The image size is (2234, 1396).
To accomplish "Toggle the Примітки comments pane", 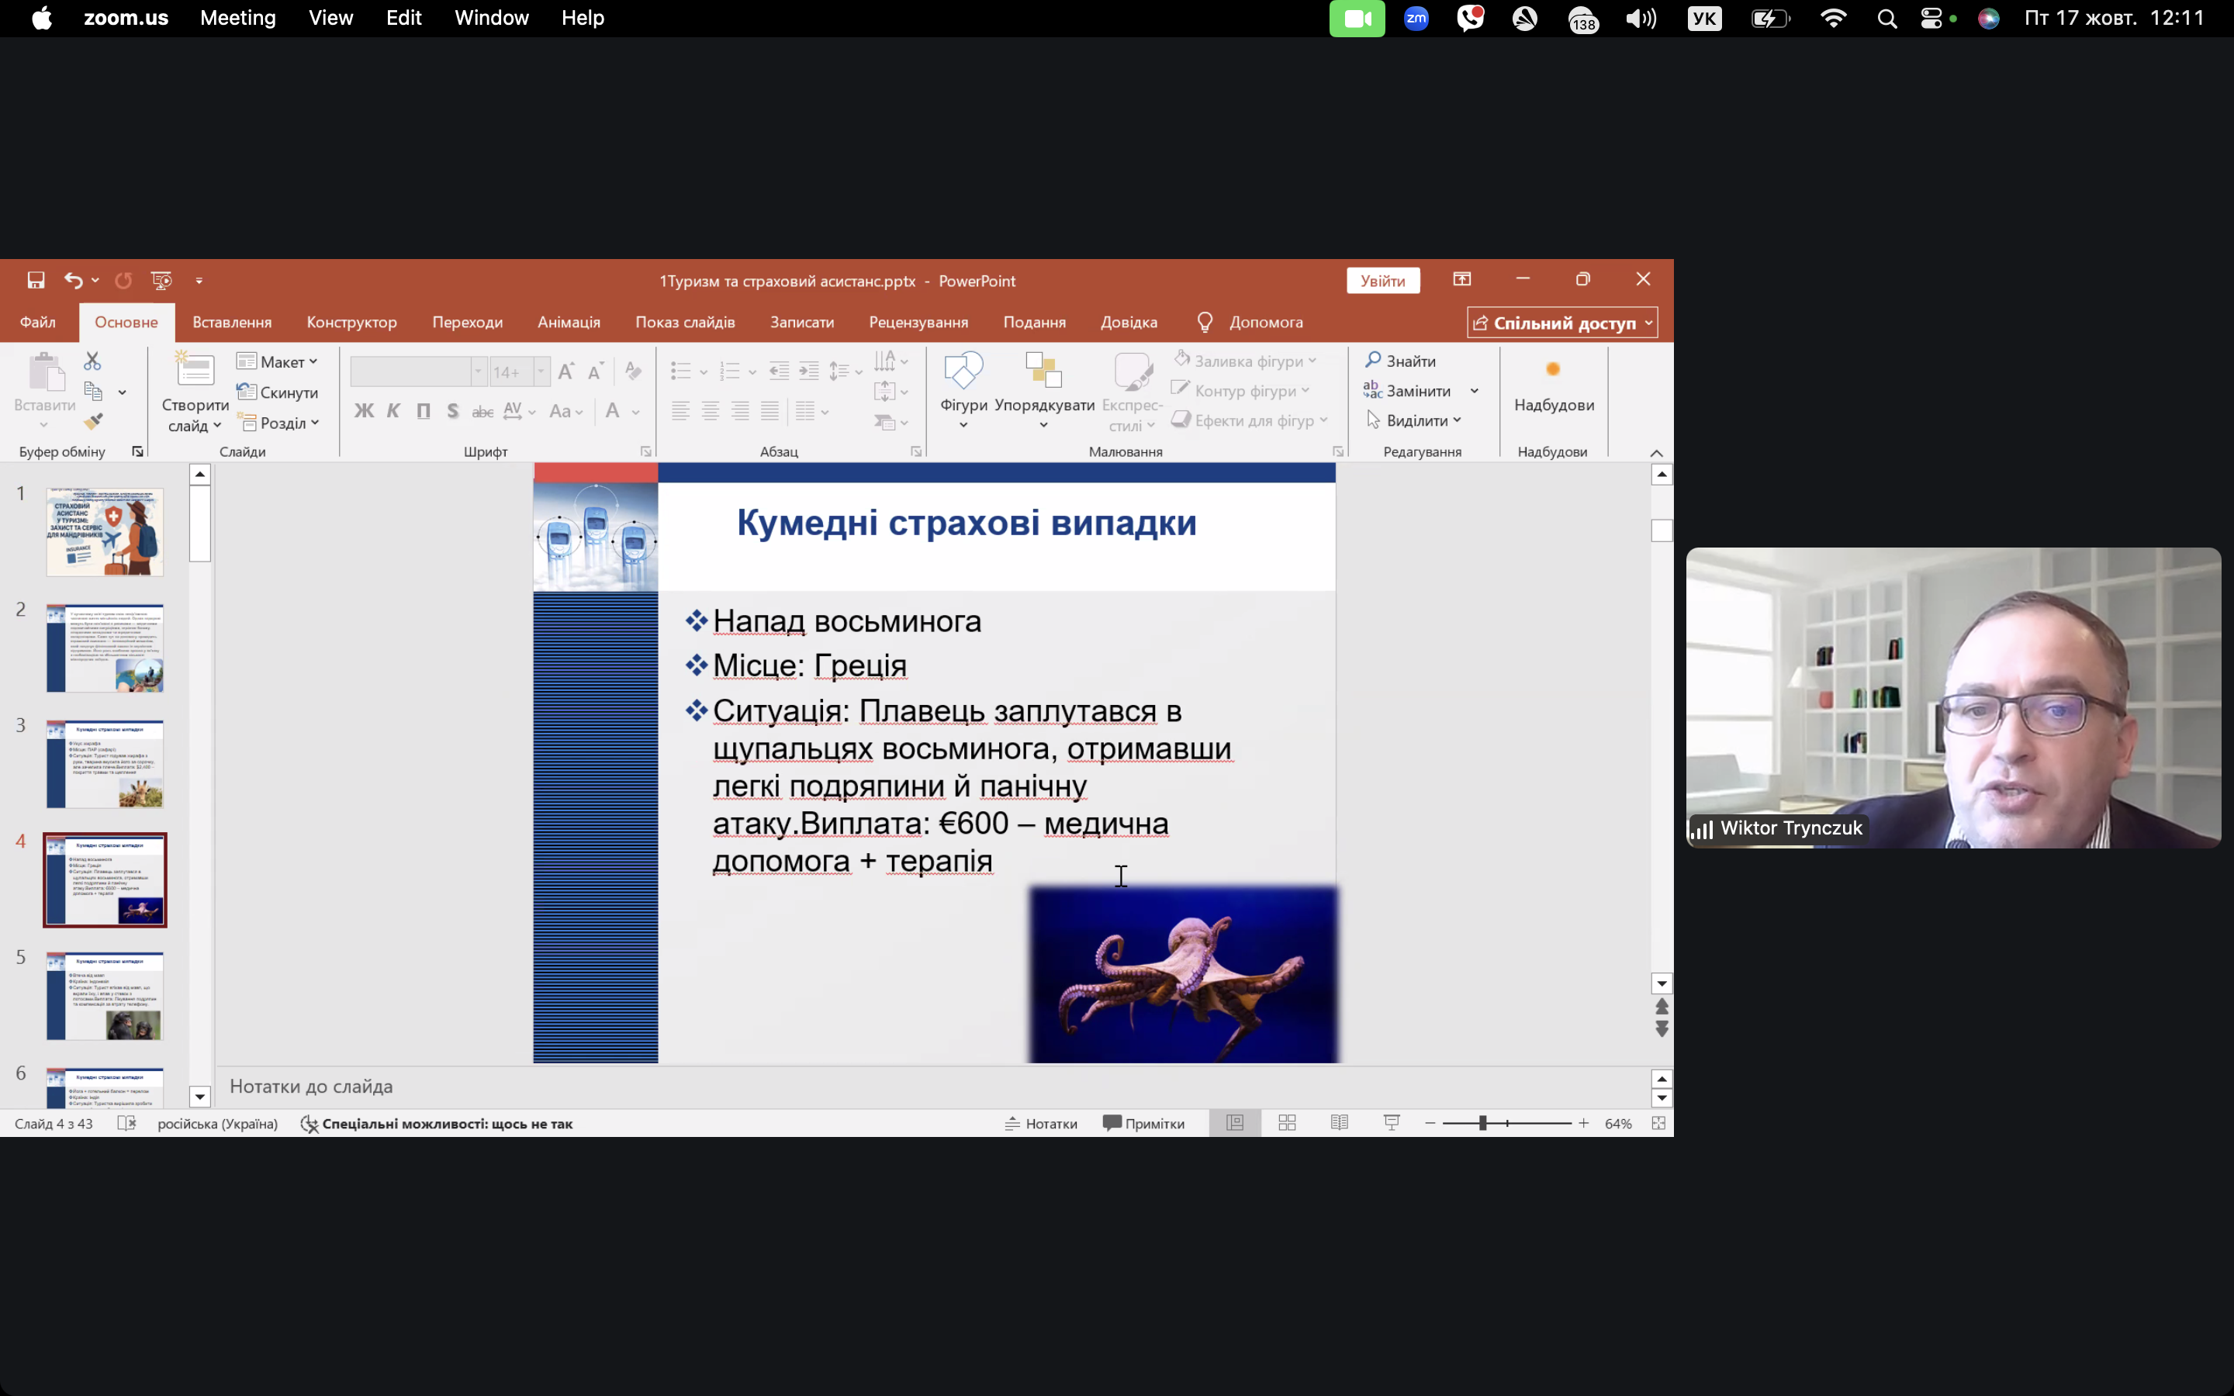I will point(1143,1124).
